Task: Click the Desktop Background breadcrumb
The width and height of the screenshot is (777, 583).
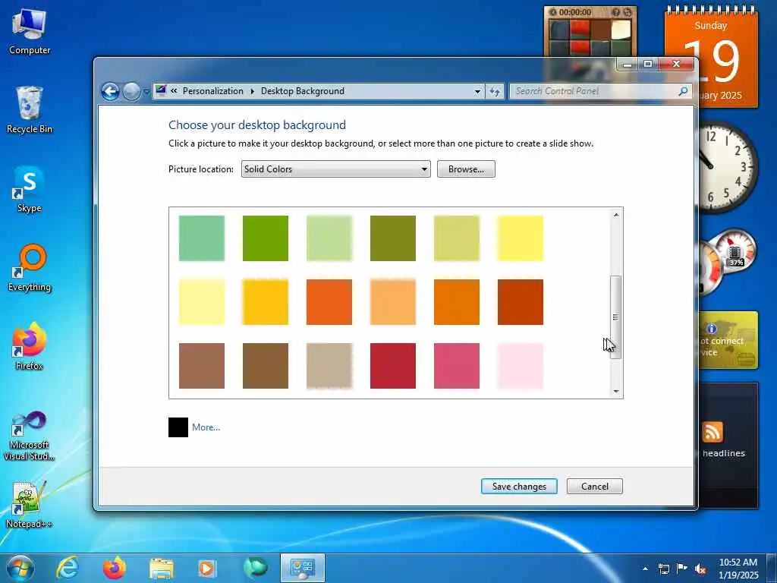Action: pyautogui.click(x=302, y=91)
